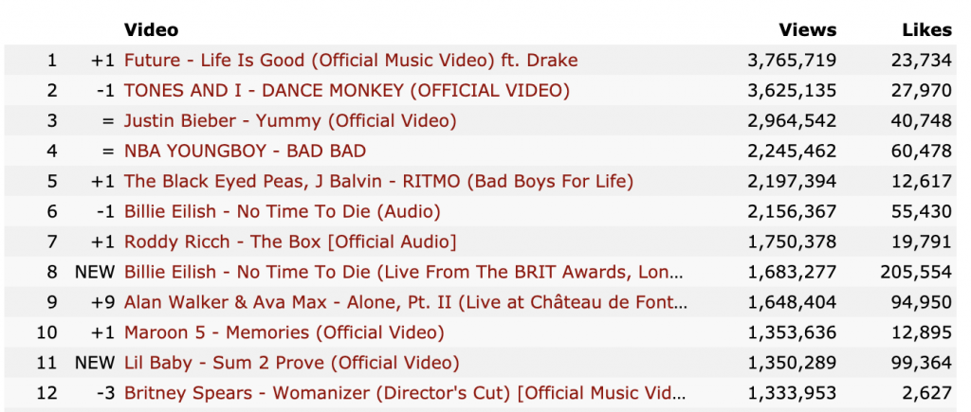Open Britney Spears - Womanizer video link
This screenshot has width=971, height=412.
click(x=402, y=394)
